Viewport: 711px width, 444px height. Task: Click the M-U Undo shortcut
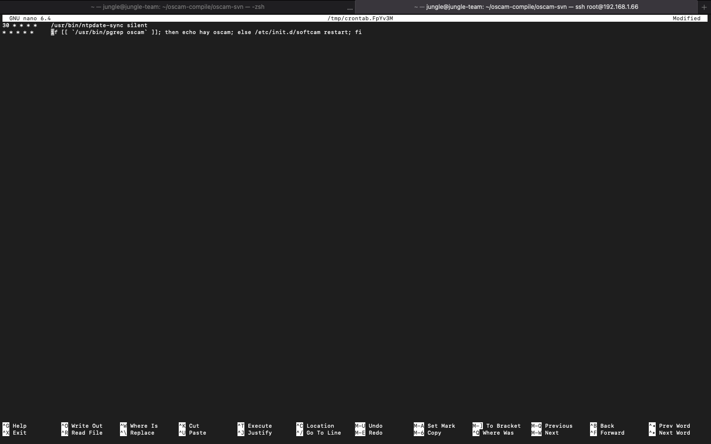(x=369, y=426)
